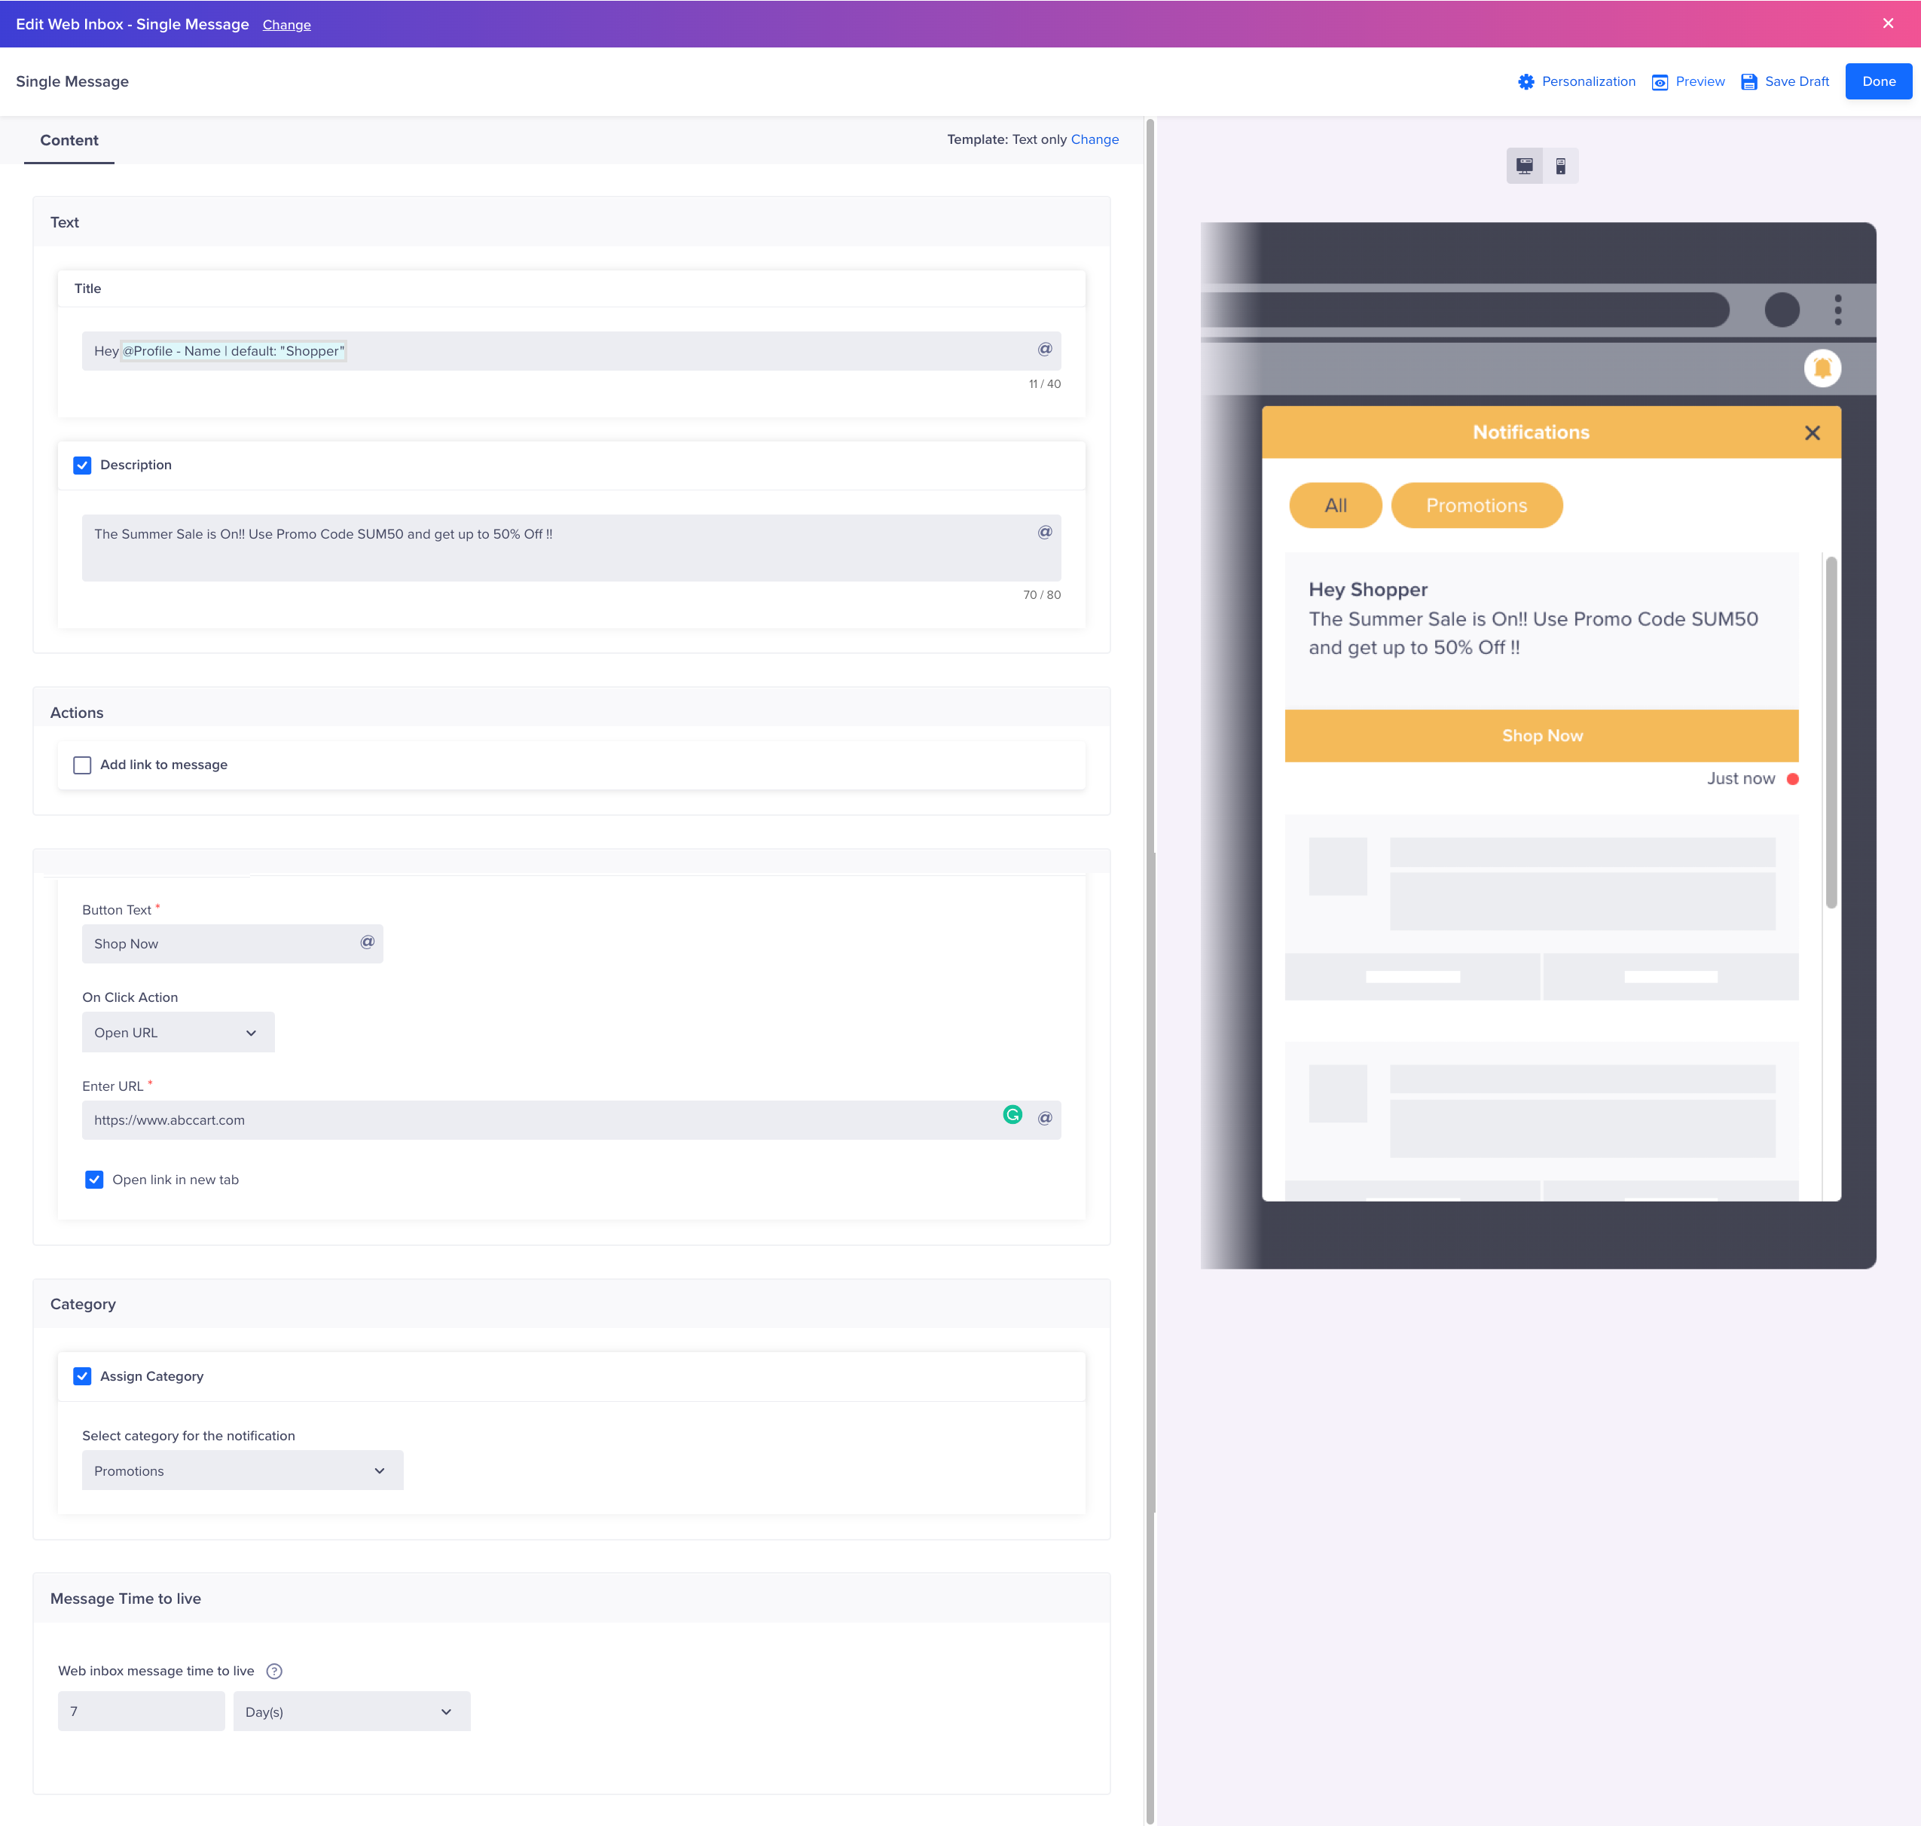The image size is (1921, 1826).
Task: Open the On Click Action dropdown
Action: click(x=178, y=1033)
